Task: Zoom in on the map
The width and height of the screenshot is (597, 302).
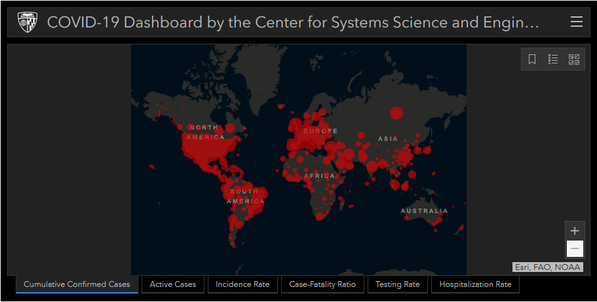Action: [575, 231]
